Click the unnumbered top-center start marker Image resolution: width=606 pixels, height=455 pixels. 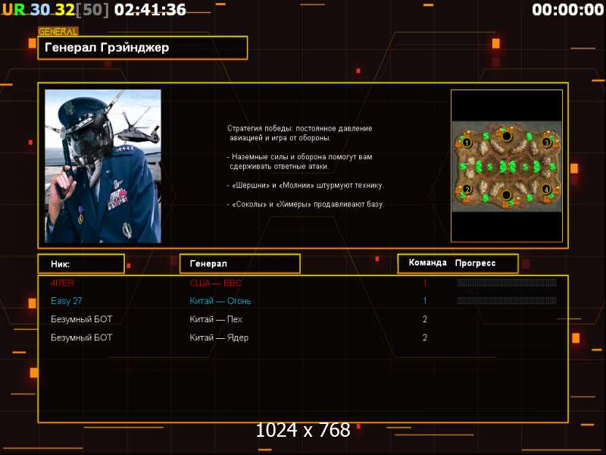[x=506, y=136]
